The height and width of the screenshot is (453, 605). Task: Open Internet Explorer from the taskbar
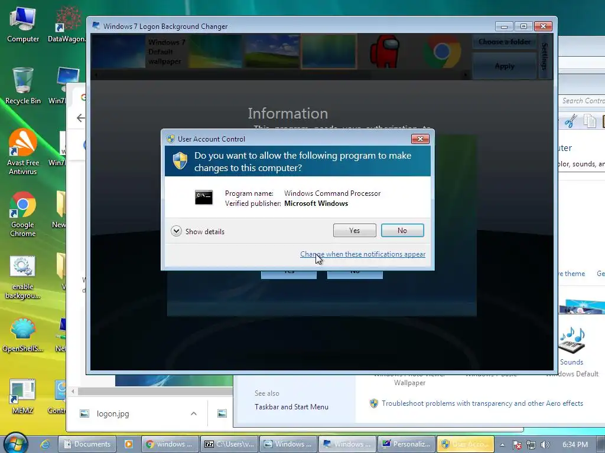(45, 444)
